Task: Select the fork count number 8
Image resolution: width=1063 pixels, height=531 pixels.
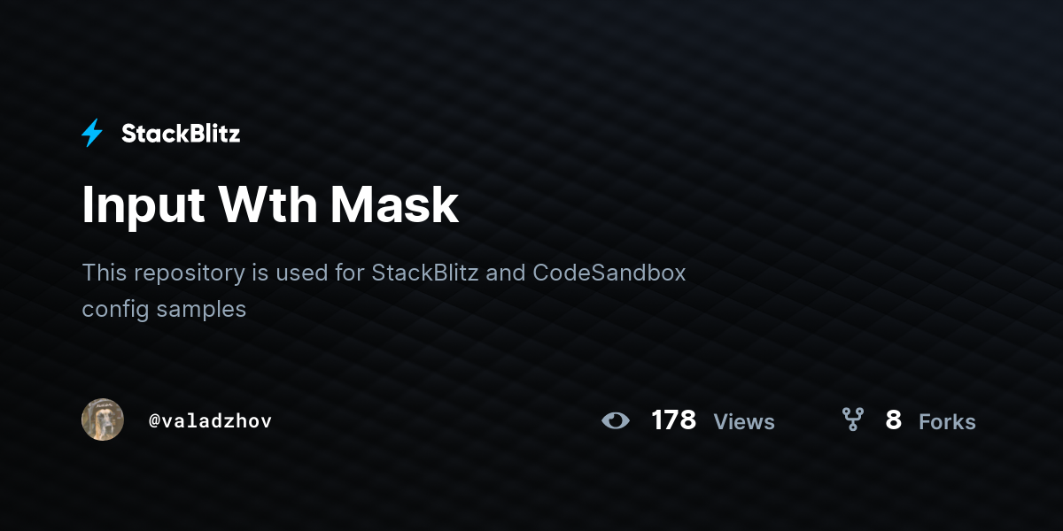Action: click(893, 420)
